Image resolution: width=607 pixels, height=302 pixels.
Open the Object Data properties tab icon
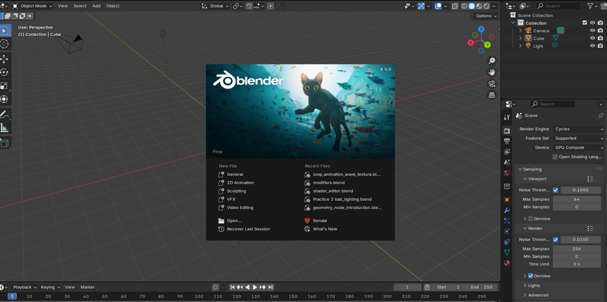click(506, 252)
